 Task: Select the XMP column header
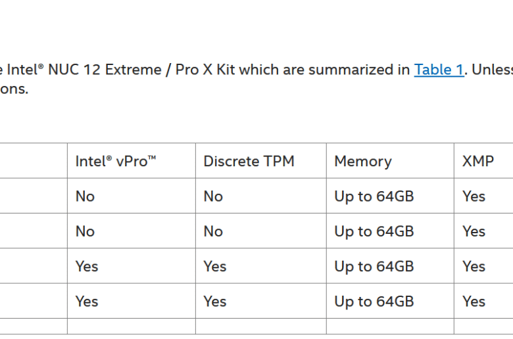(483, 160)
